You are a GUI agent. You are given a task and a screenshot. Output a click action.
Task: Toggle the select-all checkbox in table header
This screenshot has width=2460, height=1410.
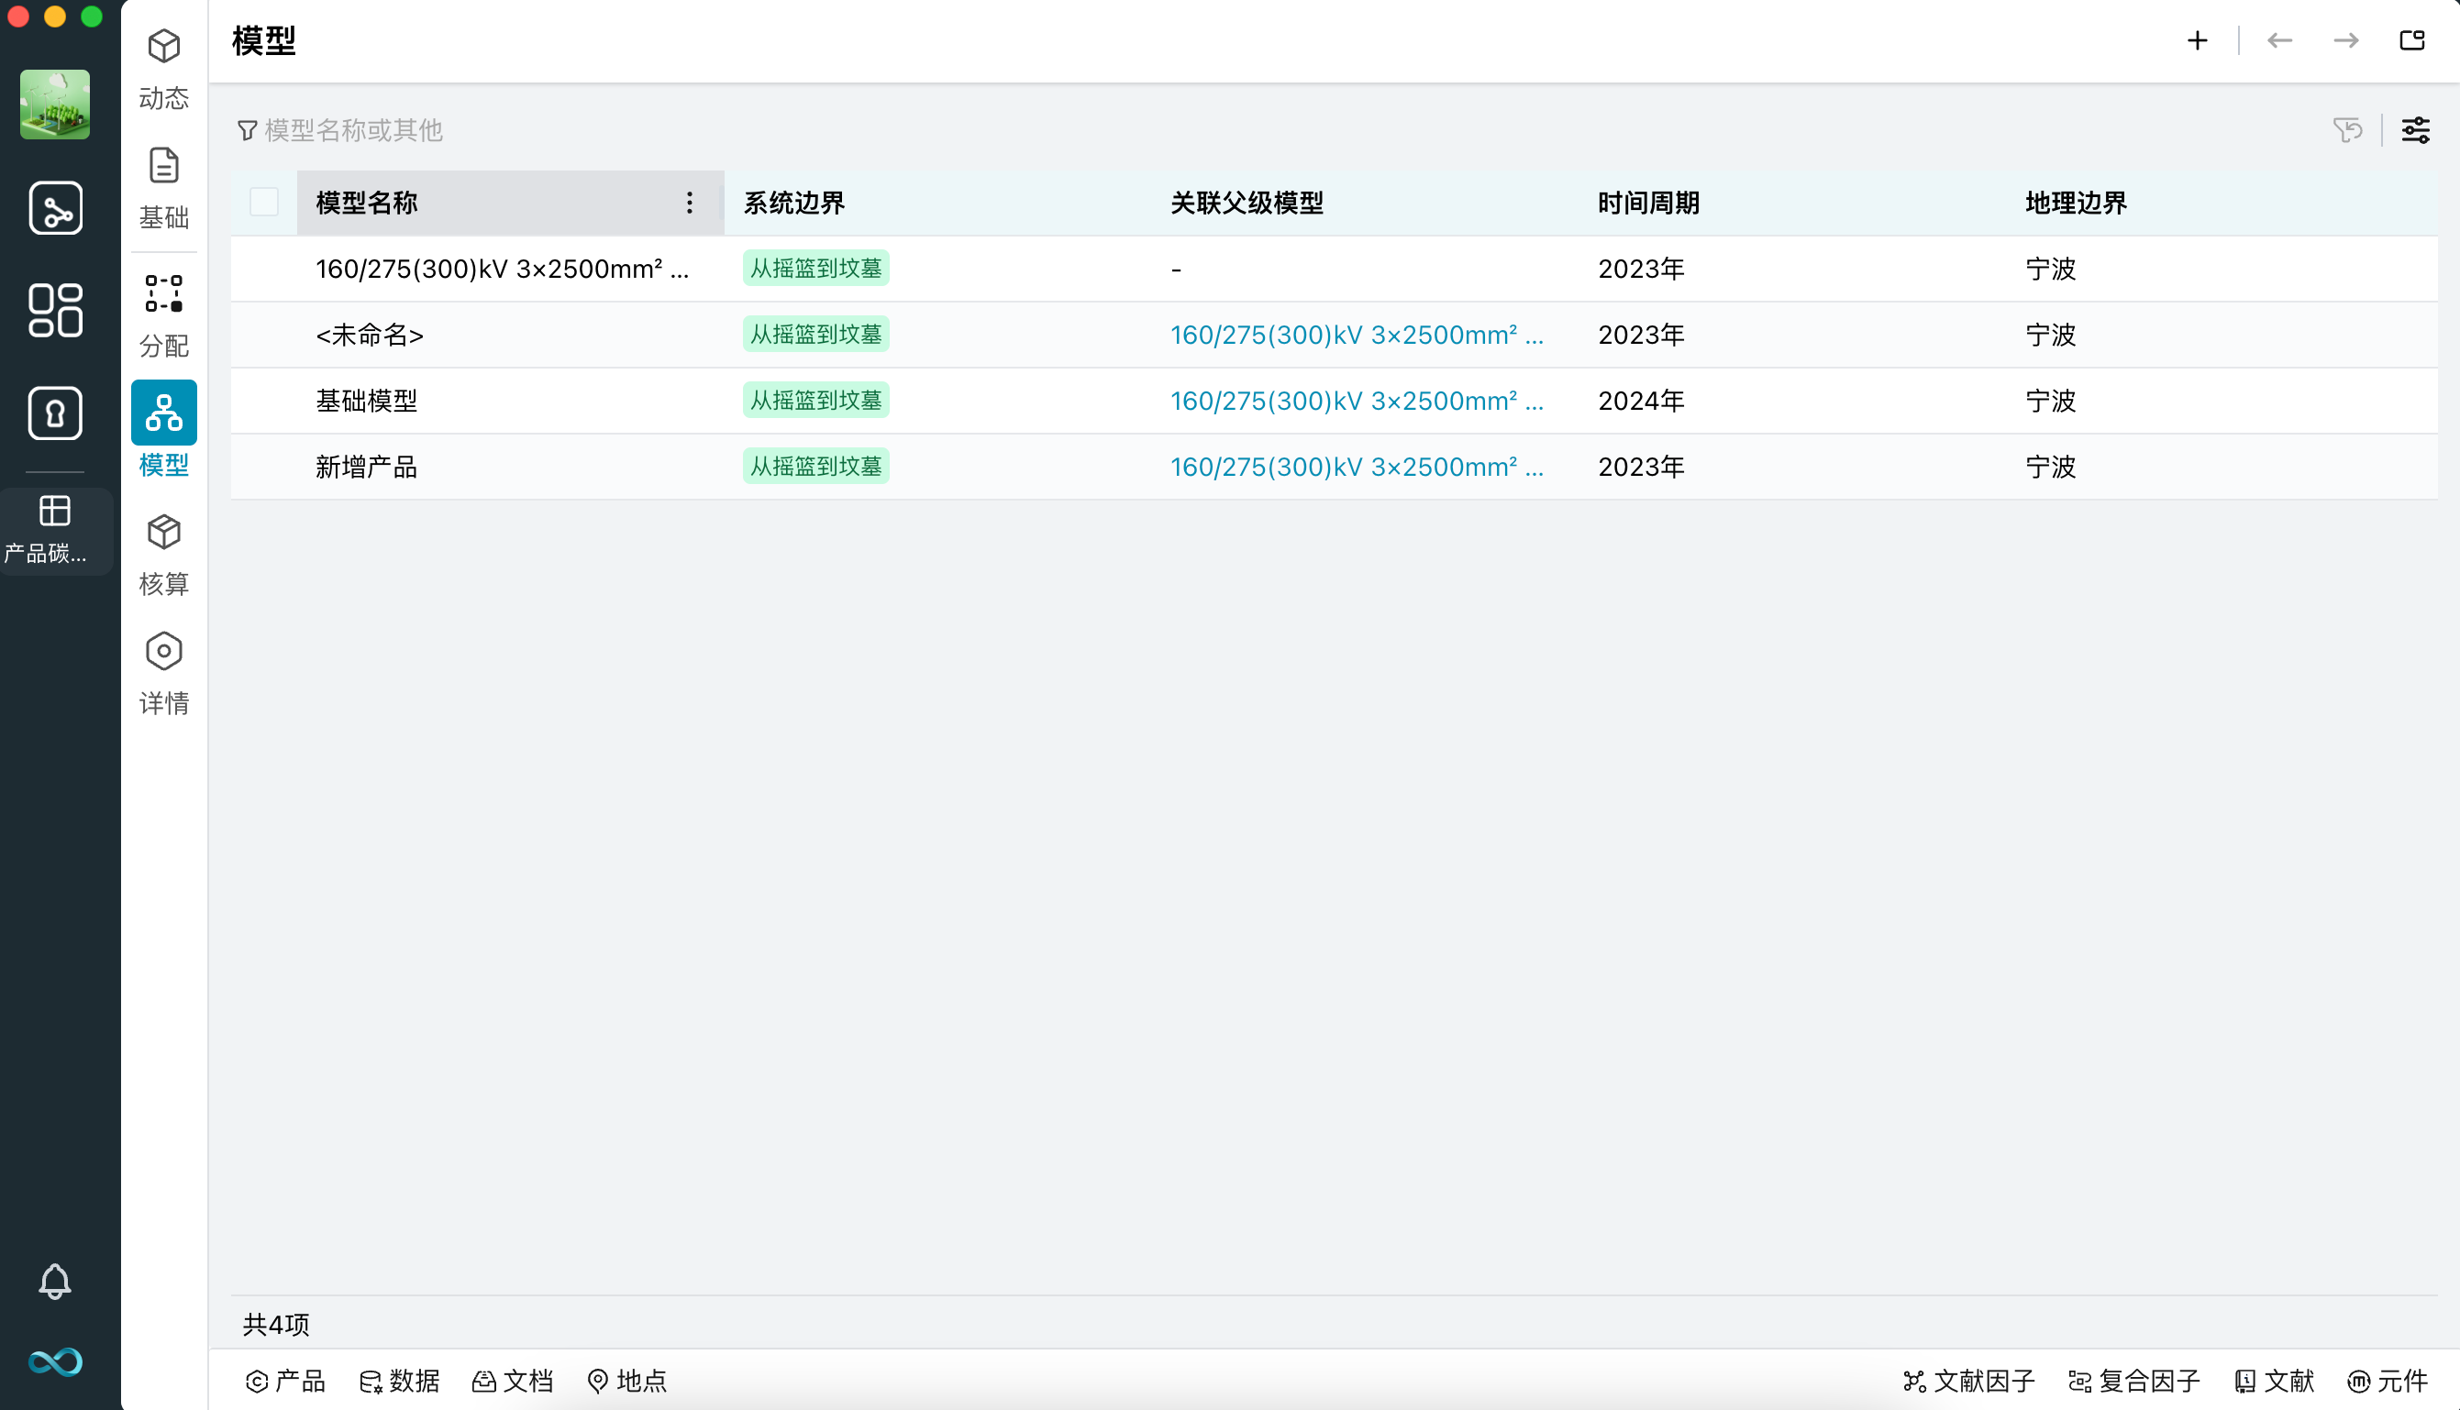tap(263, 203)
